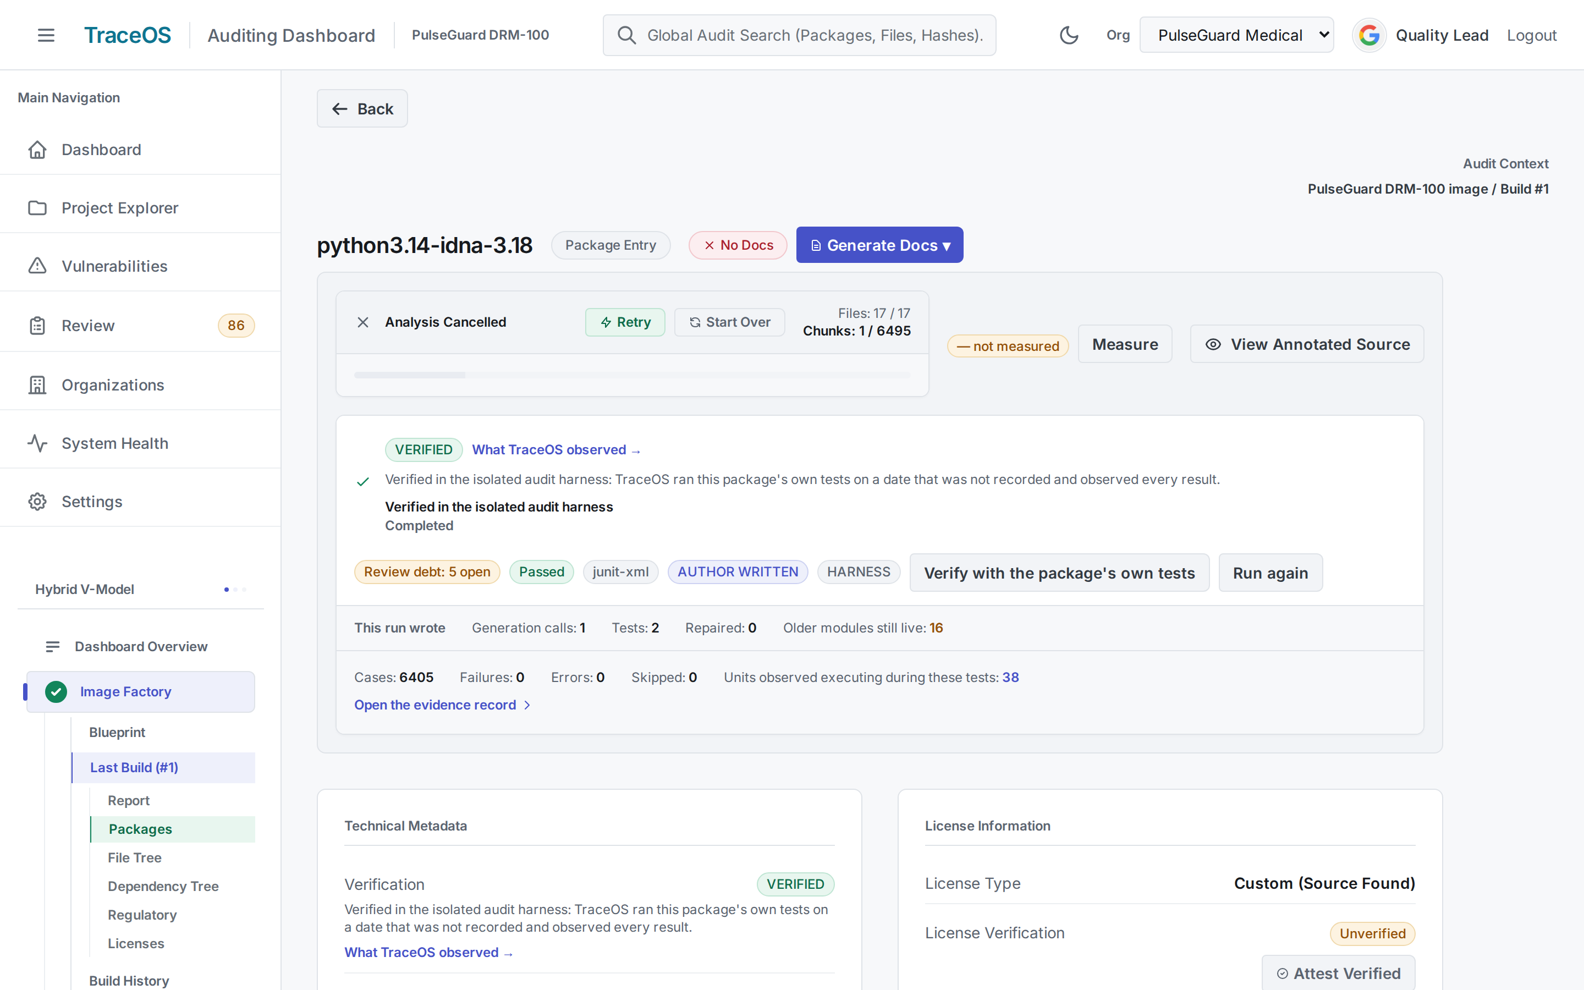Open File Tree navigation item

click(135, 858)
